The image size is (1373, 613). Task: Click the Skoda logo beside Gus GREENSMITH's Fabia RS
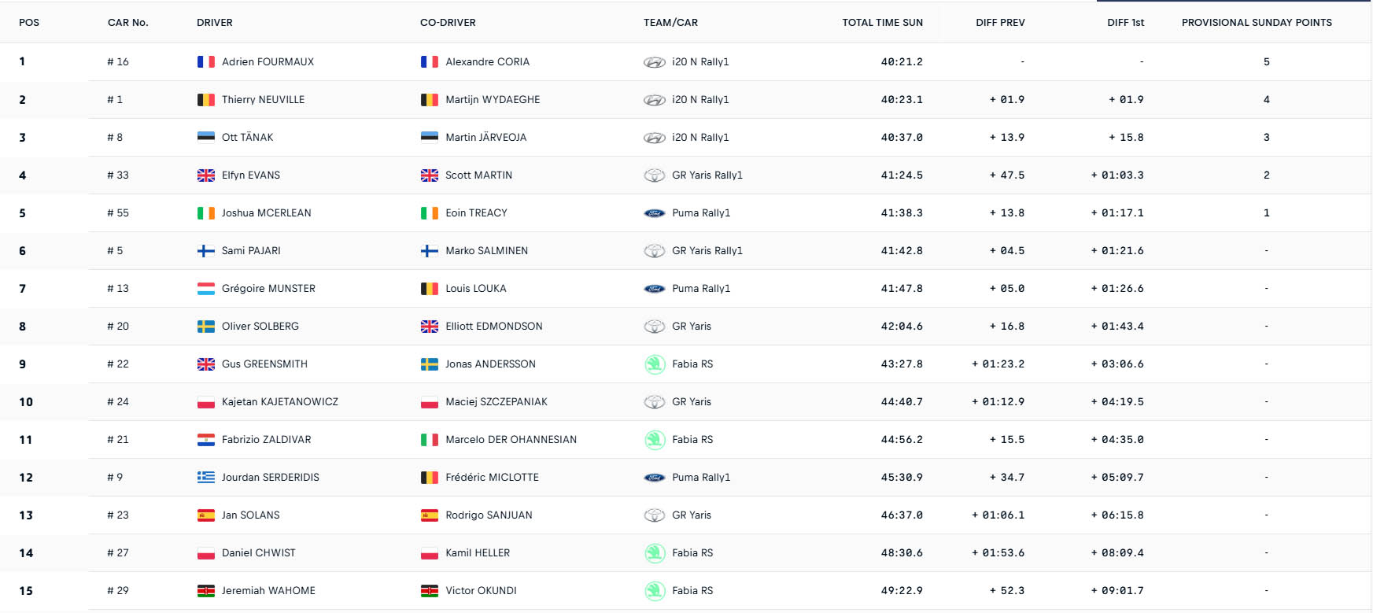coord(655,364)
